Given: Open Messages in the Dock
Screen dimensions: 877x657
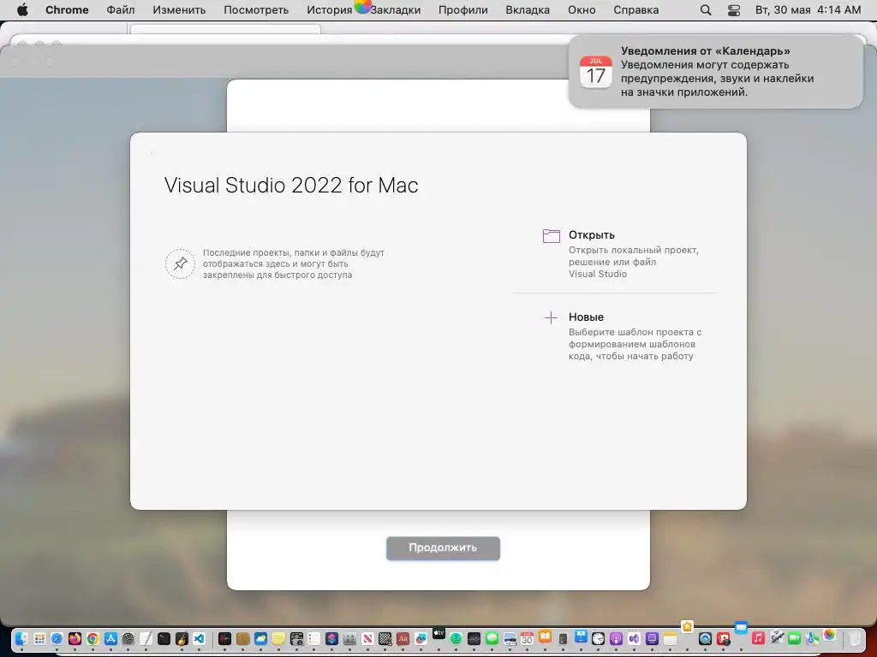Looking at the screenshot, I should coord(492,638).
